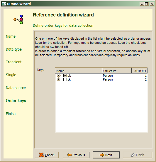Click the right arrow icon on Next
The width and height of the screenshot is (156, 162).
102,155
